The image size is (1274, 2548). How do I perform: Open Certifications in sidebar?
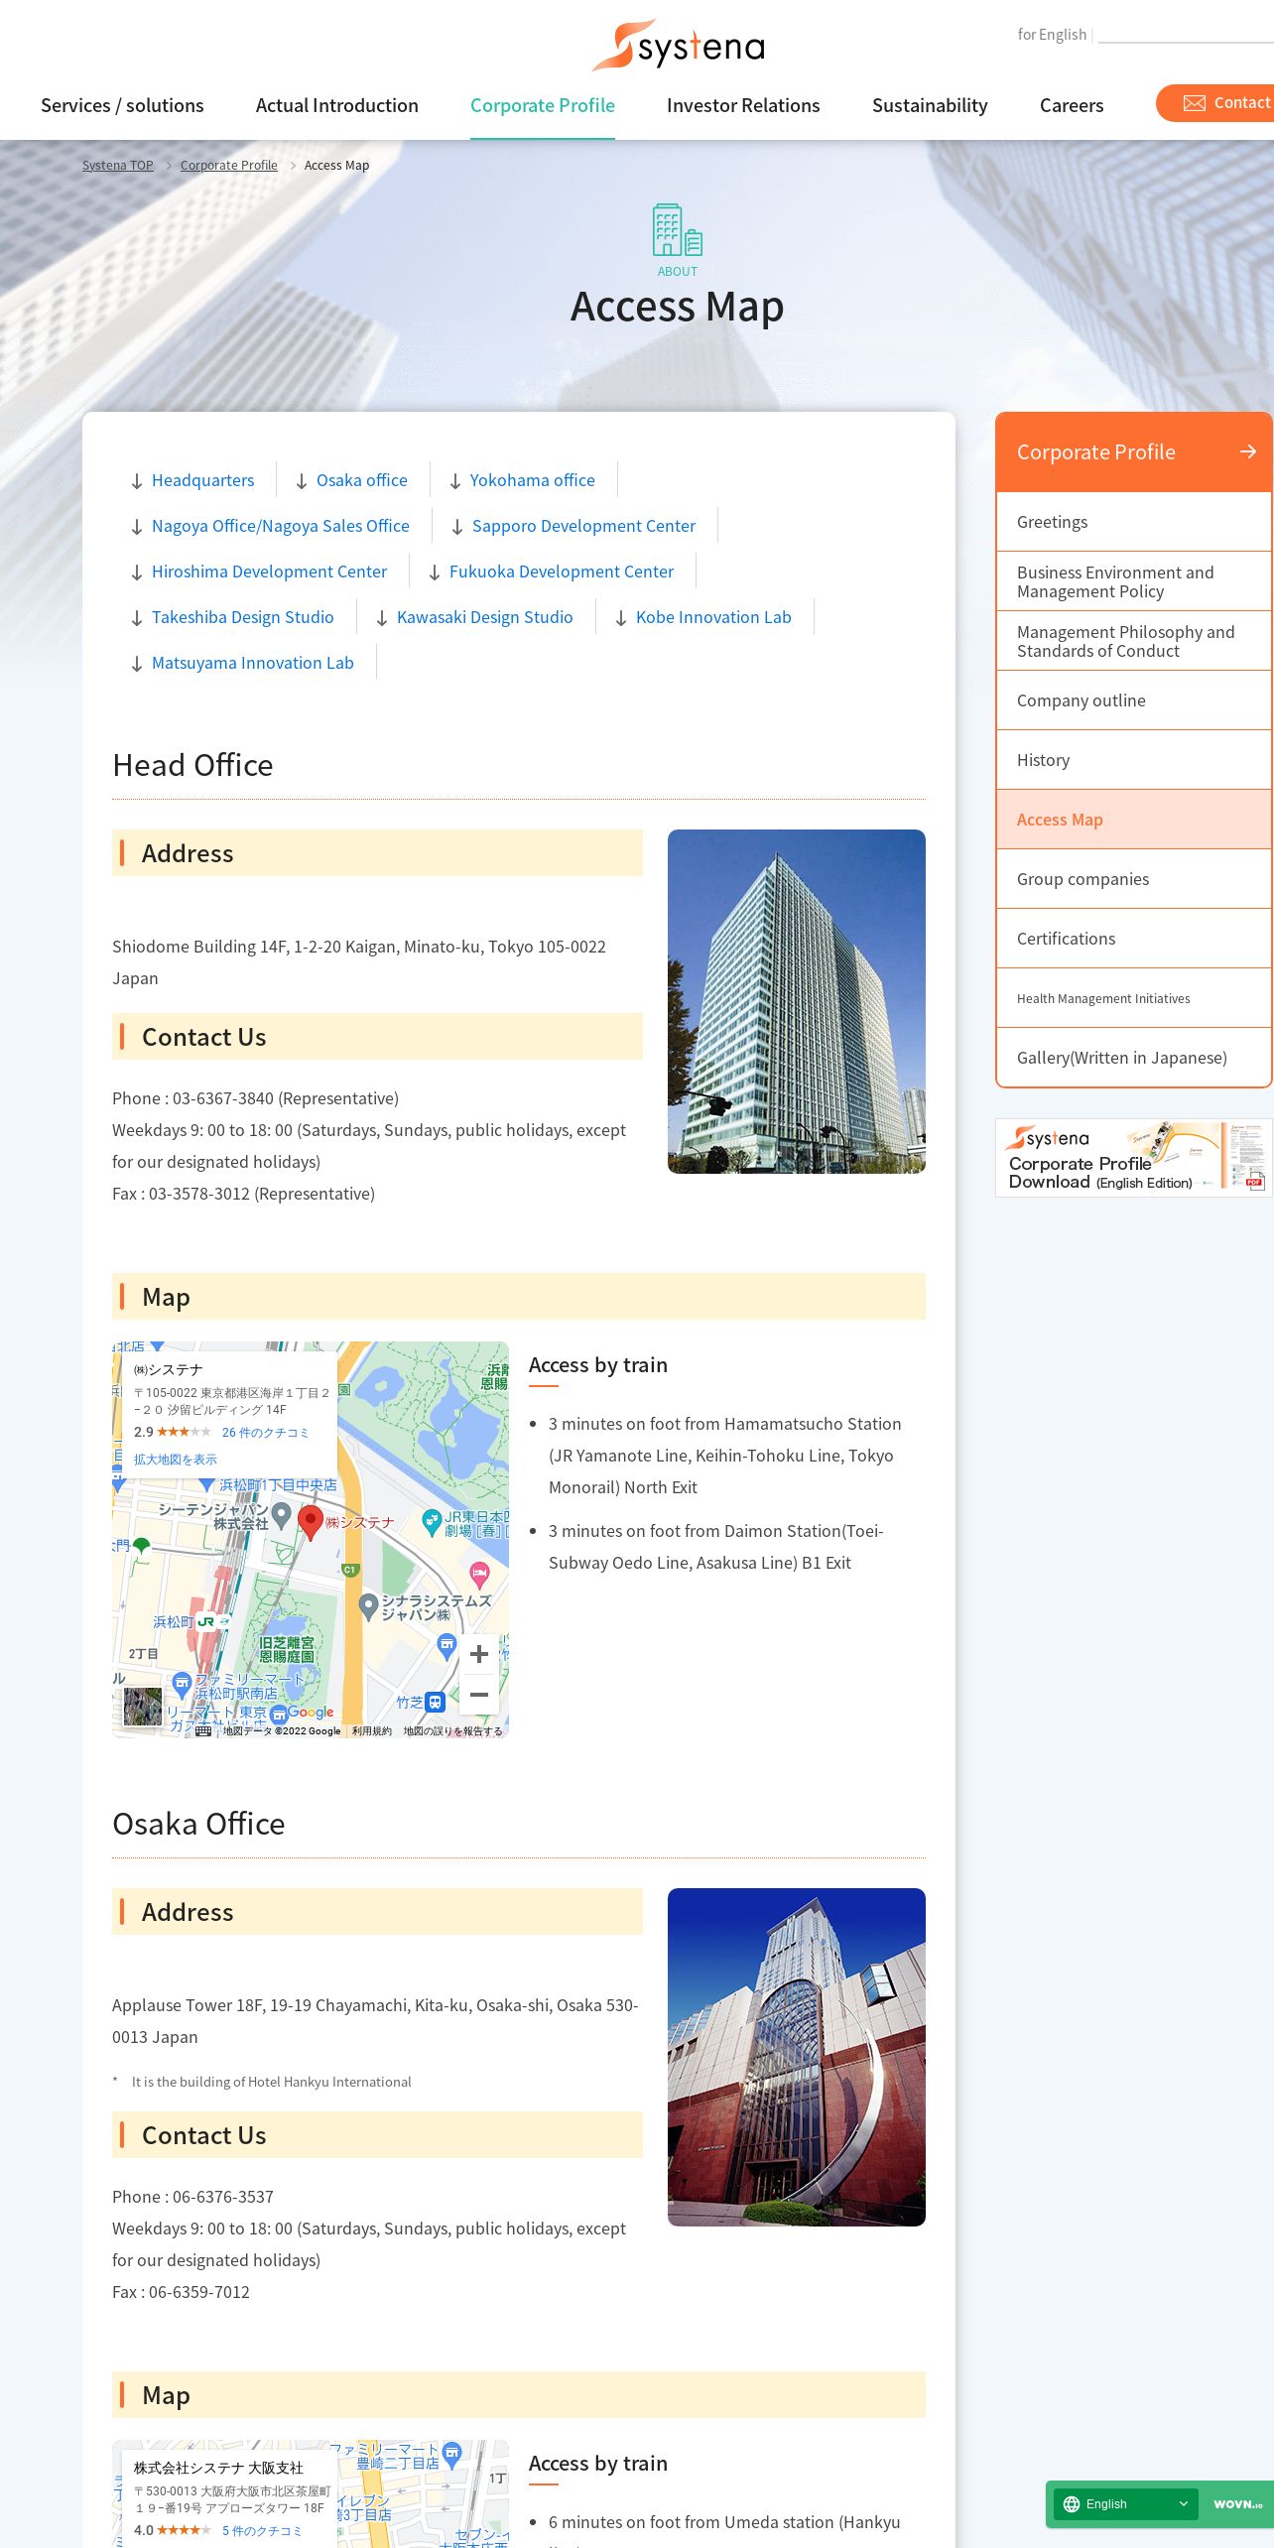click(x=1134, y=939)
